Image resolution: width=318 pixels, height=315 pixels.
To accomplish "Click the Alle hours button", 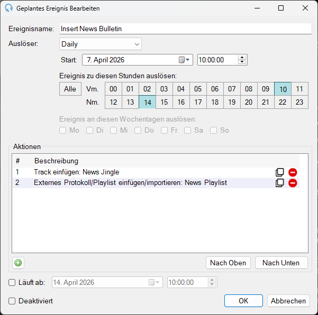I will tap(70, 89).
